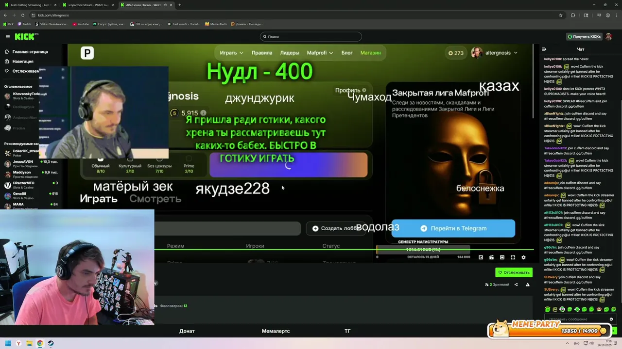Collapse the chat panel arrow icon
622x349 pixels.
pos(544,49)
